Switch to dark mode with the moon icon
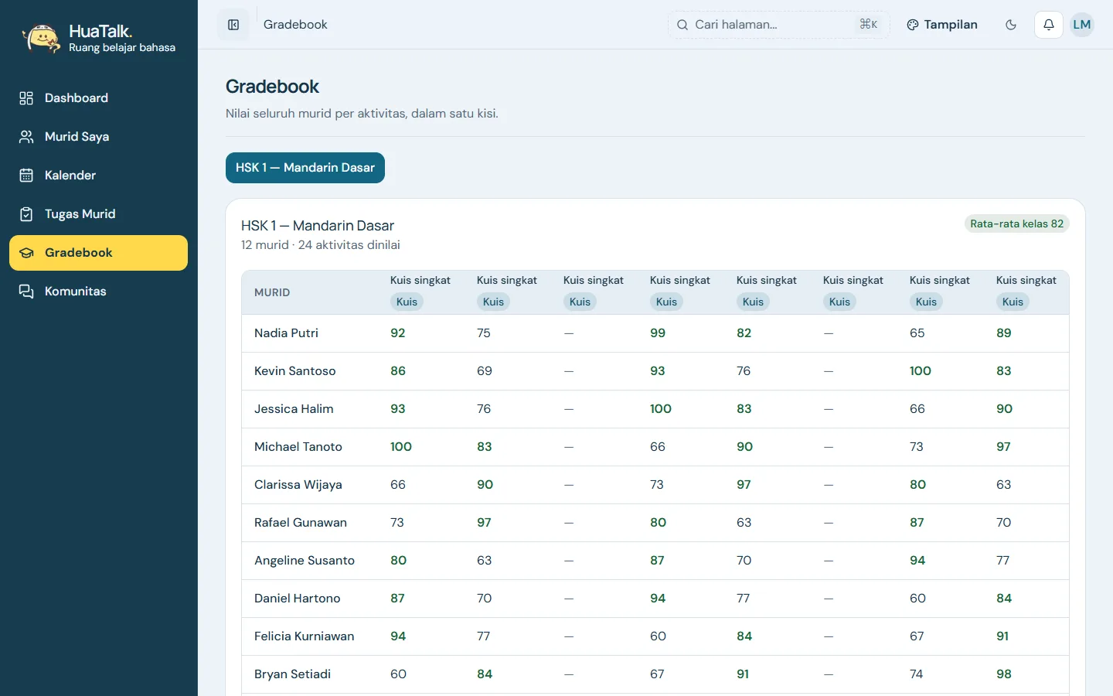1113x696 pixels. coord(1011,25)
